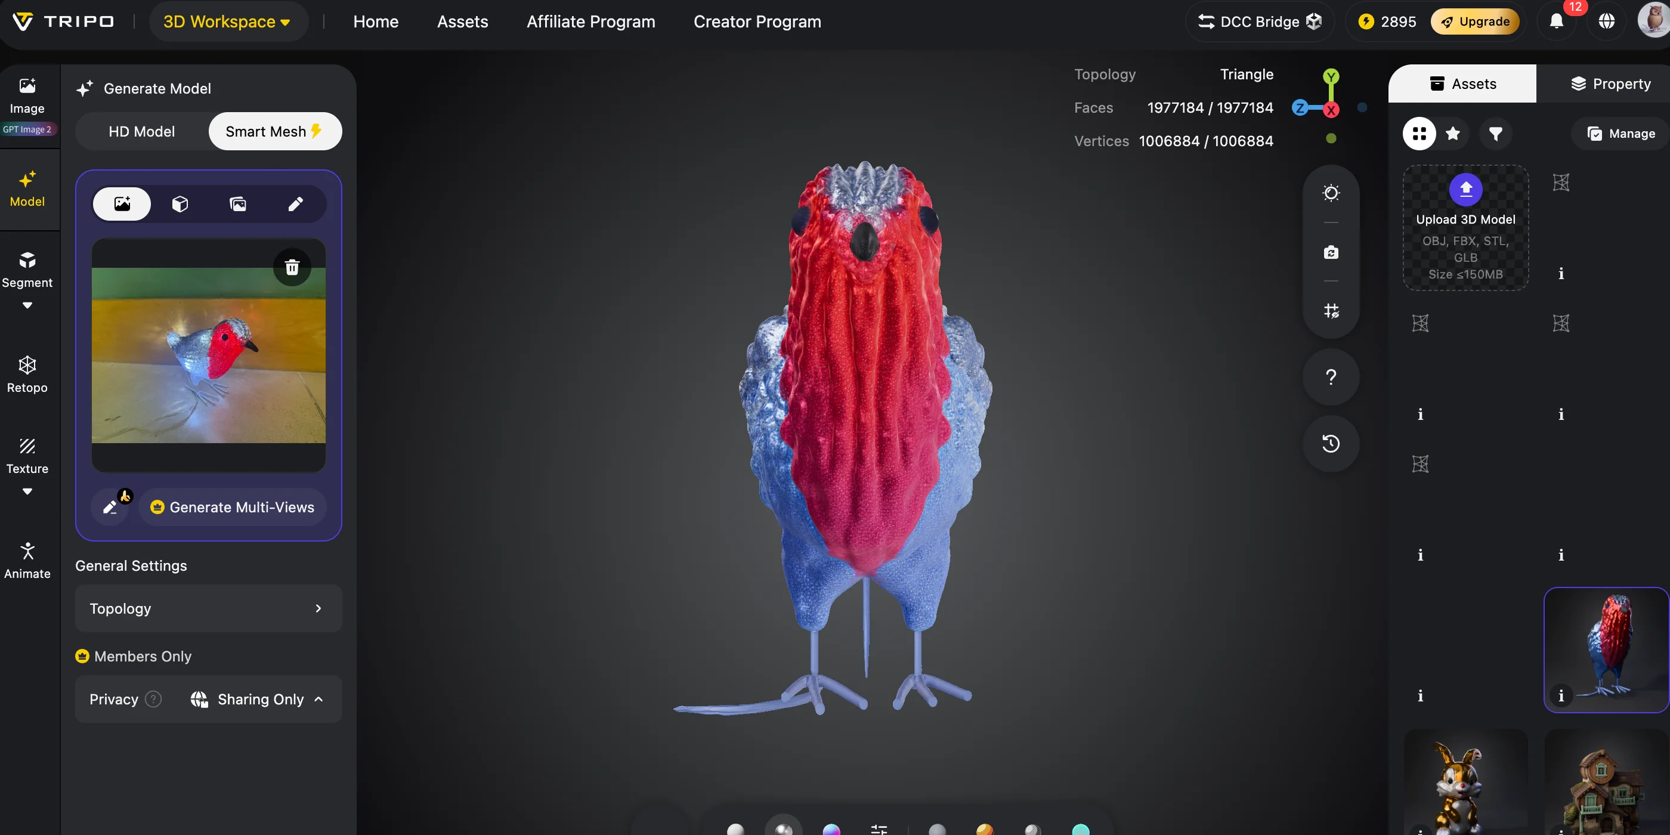Open the Texture tool
The height and width of the screenshot is (835, 1670).
[27, 456]
